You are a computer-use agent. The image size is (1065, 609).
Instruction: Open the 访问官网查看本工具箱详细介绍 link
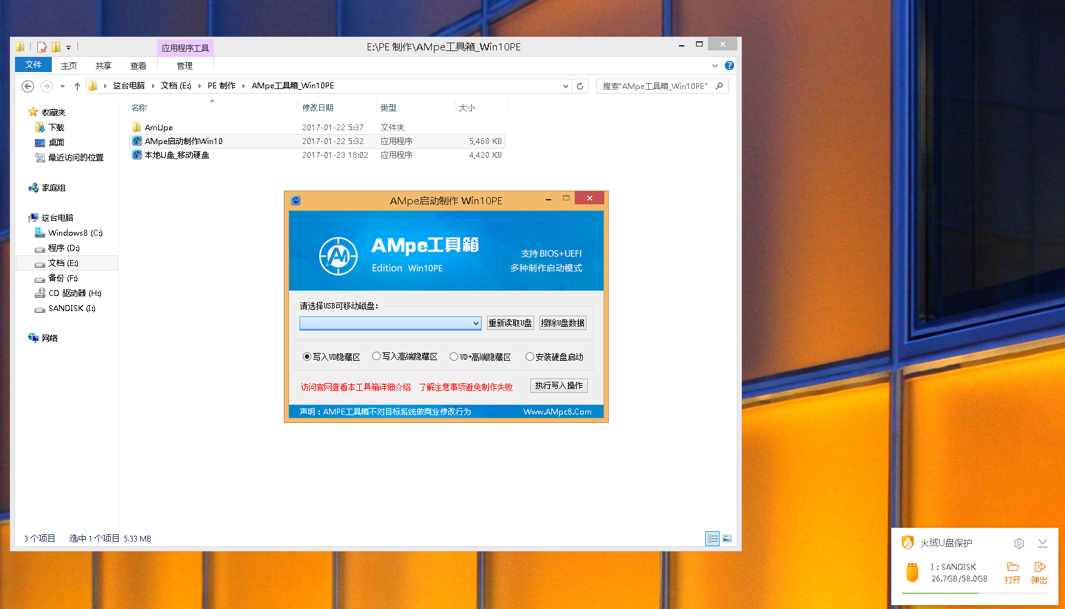356,387
